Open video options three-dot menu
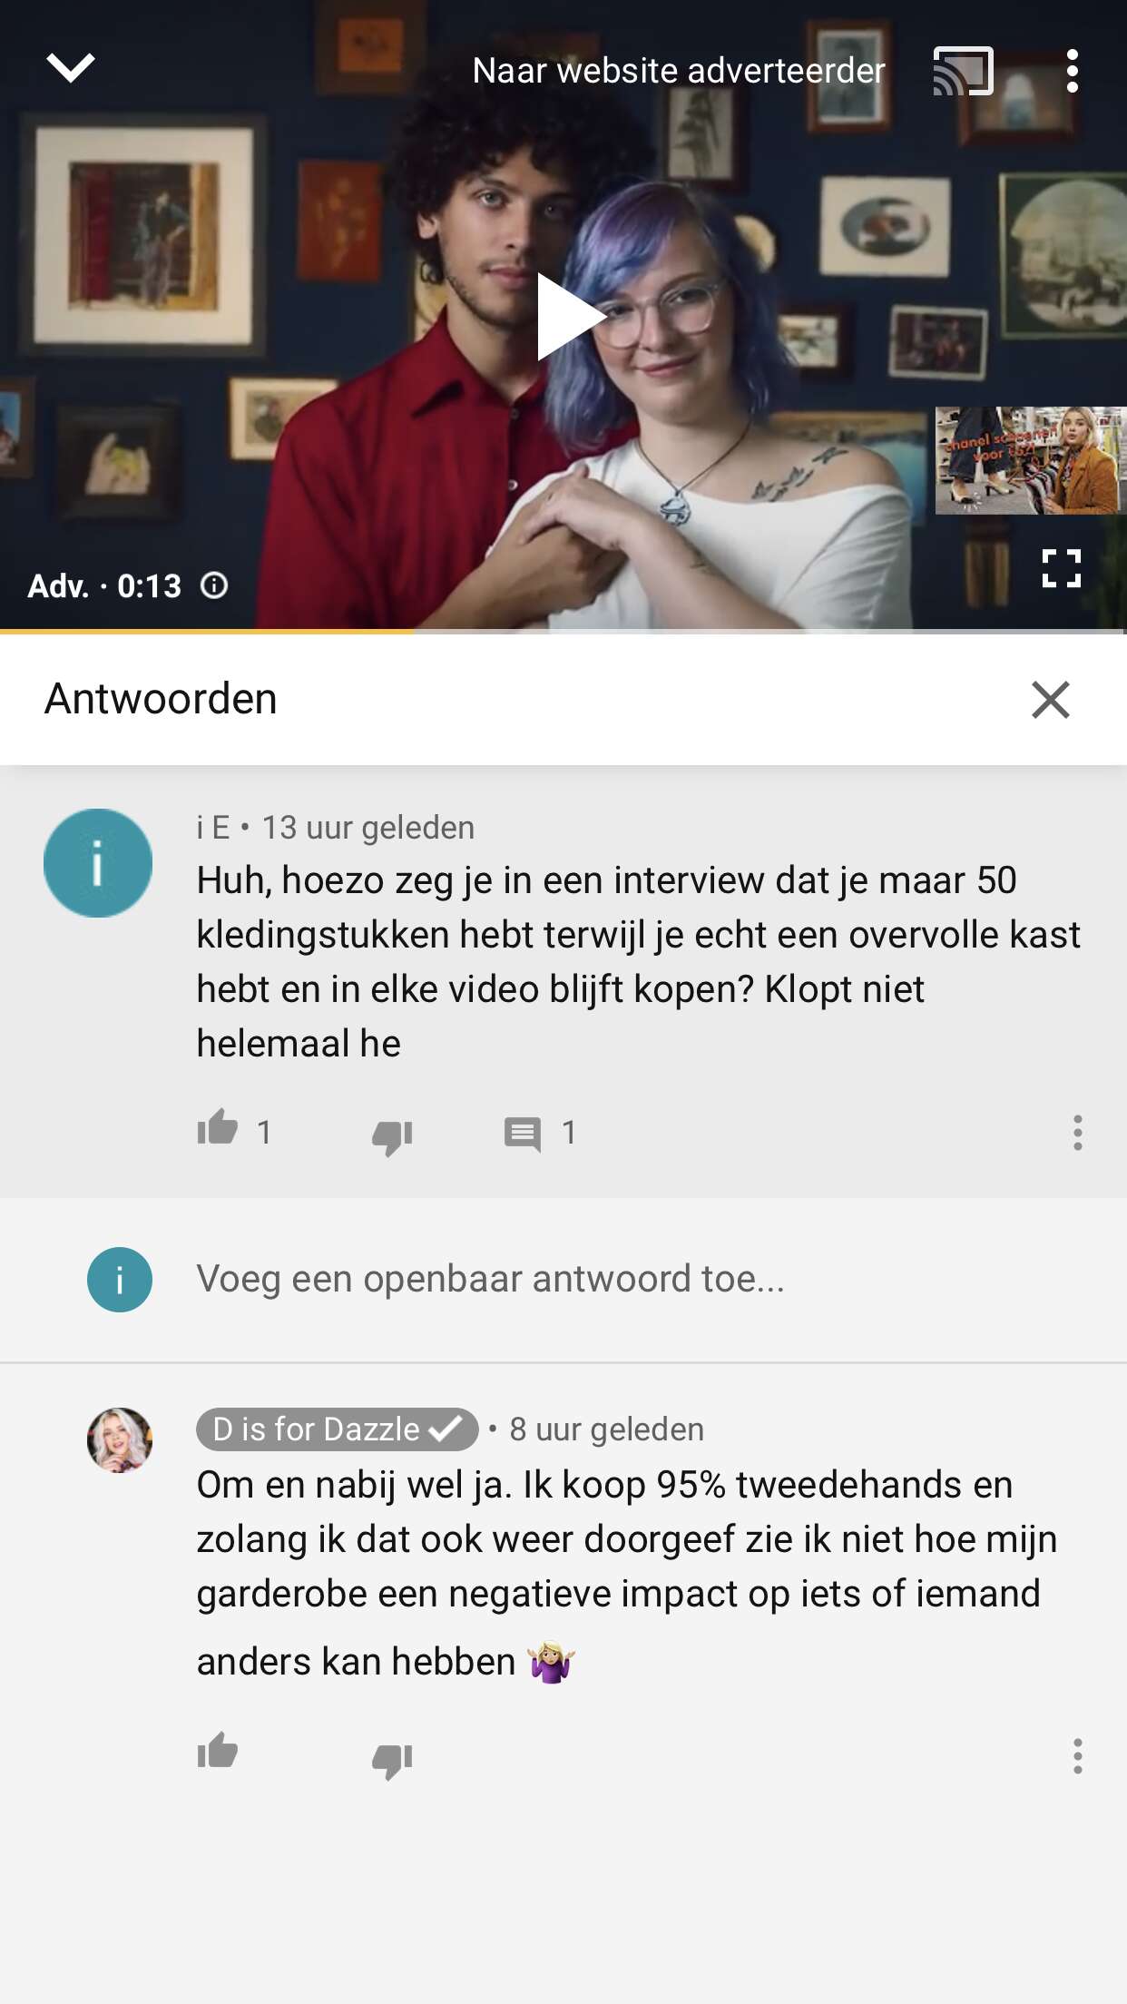1127x2004 pixels. [1073, 71]
